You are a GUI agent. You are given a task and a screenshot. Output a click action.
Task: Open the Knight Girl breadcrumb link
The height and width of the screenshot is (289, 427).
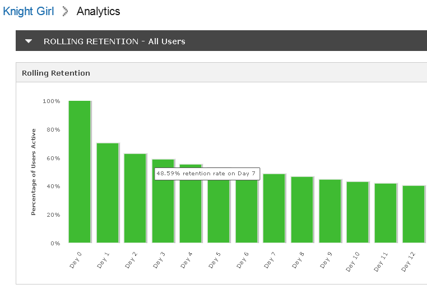coord(29,11)
